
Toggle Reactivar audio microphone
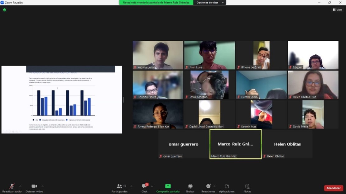tap(12, 188)
